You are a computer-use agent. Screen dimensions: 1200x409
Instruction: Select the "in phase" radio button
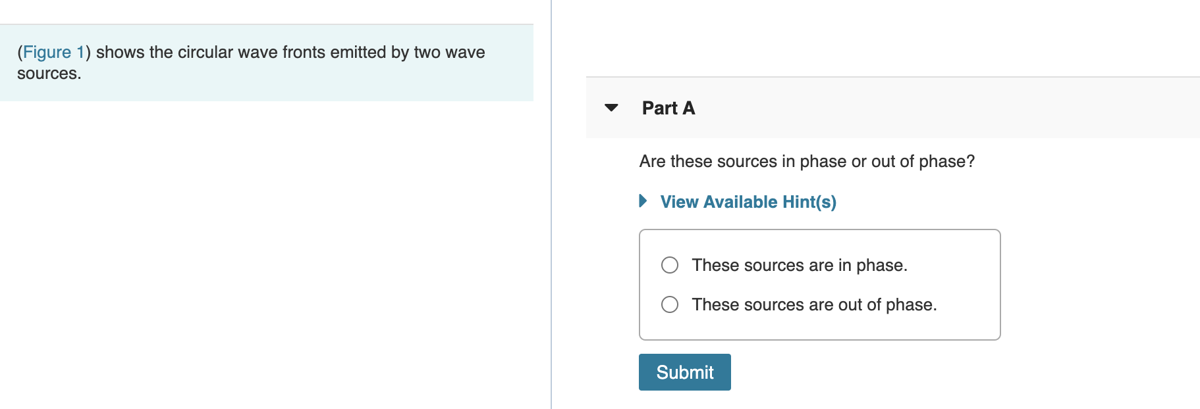(x=670, y=265)
